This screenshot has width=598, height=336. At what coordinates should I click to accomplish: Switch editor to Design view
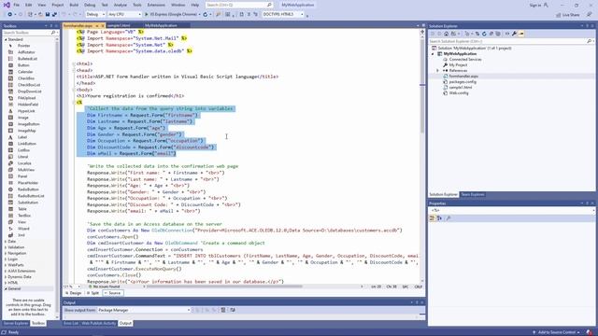(x=74, y=293)
